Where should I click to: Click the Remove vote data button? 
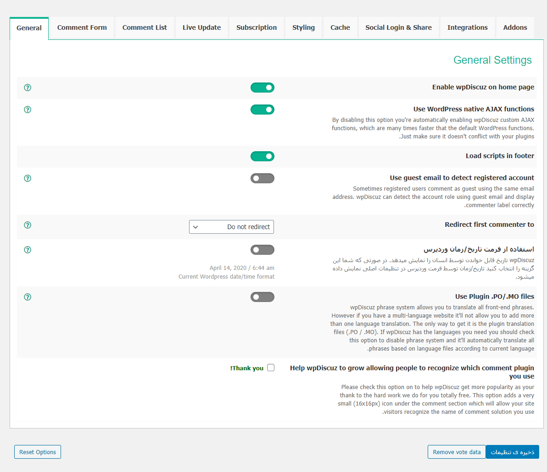tap(457, 452)
